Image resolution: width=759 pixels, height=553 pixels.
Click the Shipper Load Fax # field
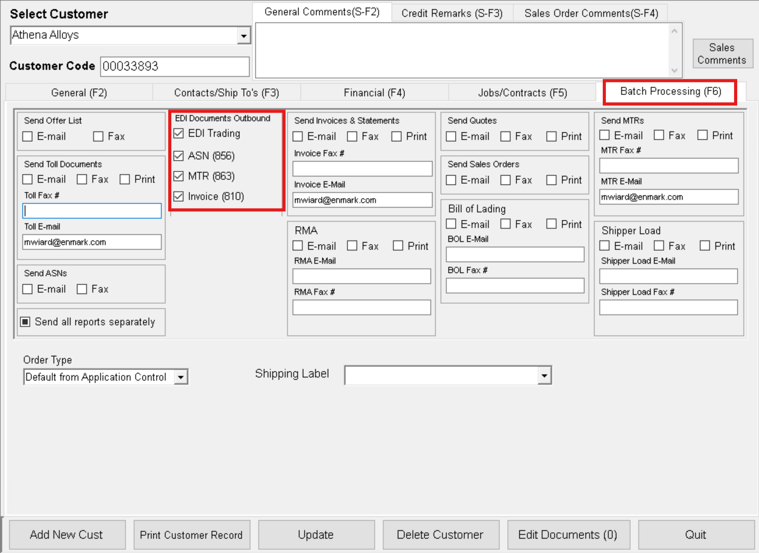(x=669, y=307)
